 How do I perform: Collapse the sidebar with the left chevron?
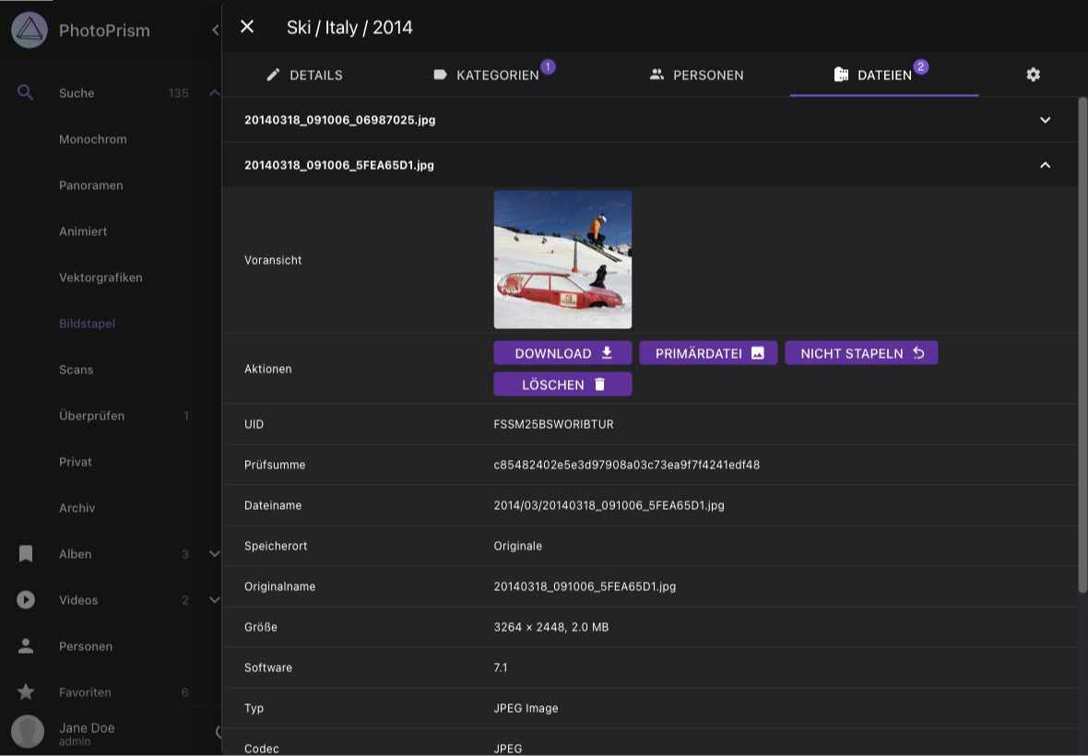(215, 30)
